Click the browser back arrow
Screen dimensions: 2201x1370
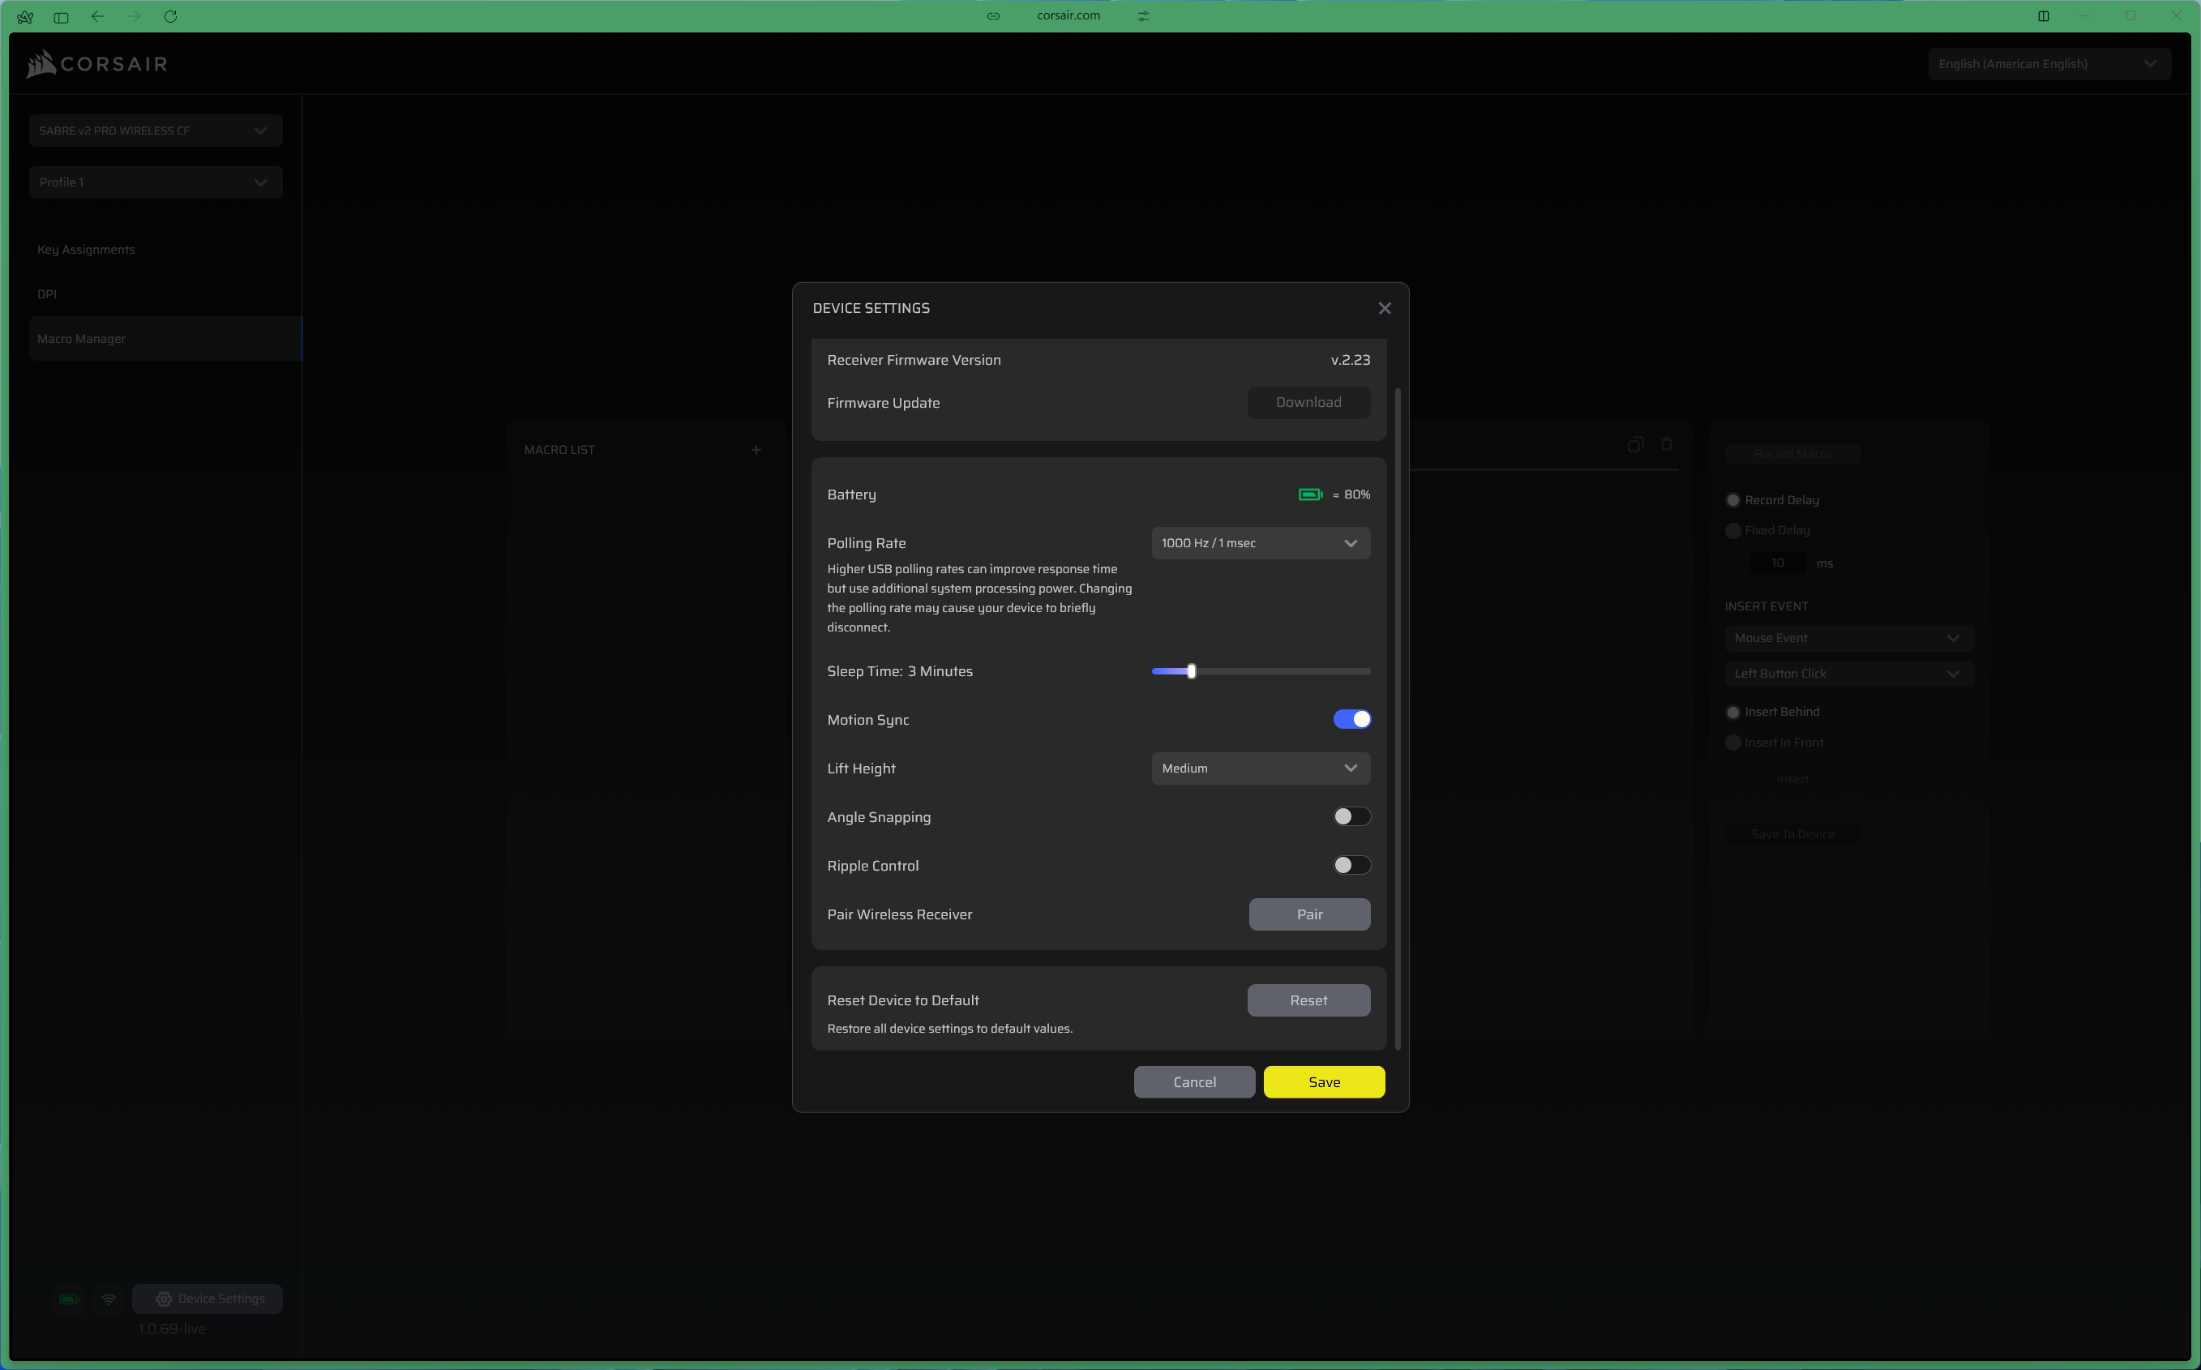pos(98,16)
